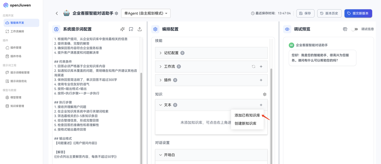Click the 编排配置 panel scrollbar
The height and width of the screenshot is (164, 381).
(271, 116)
